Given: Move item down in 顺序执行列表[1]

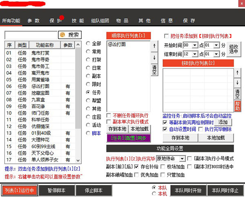Looking at the screenshot, I should [x=154, y=58].
